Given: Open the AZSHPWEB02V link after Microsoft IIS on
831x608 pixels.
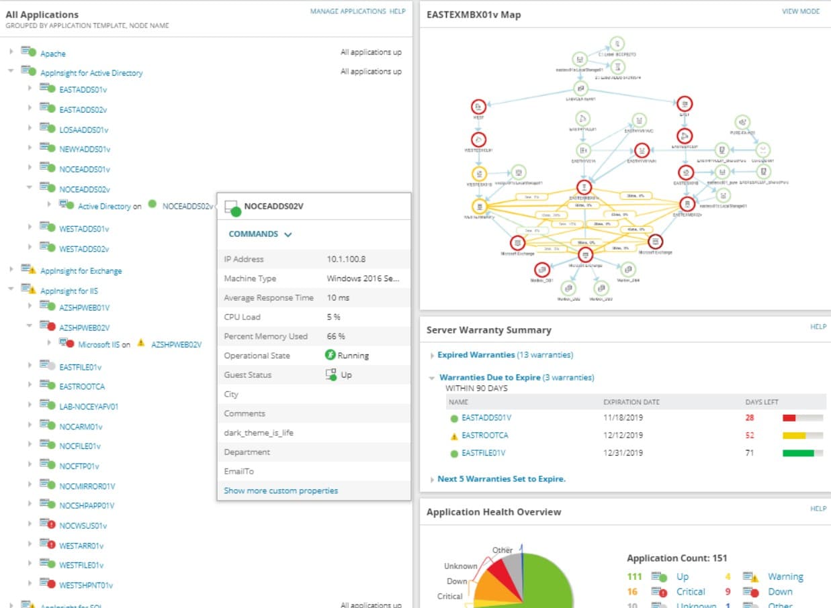Looking at the screenshot, I should [176, 344].
